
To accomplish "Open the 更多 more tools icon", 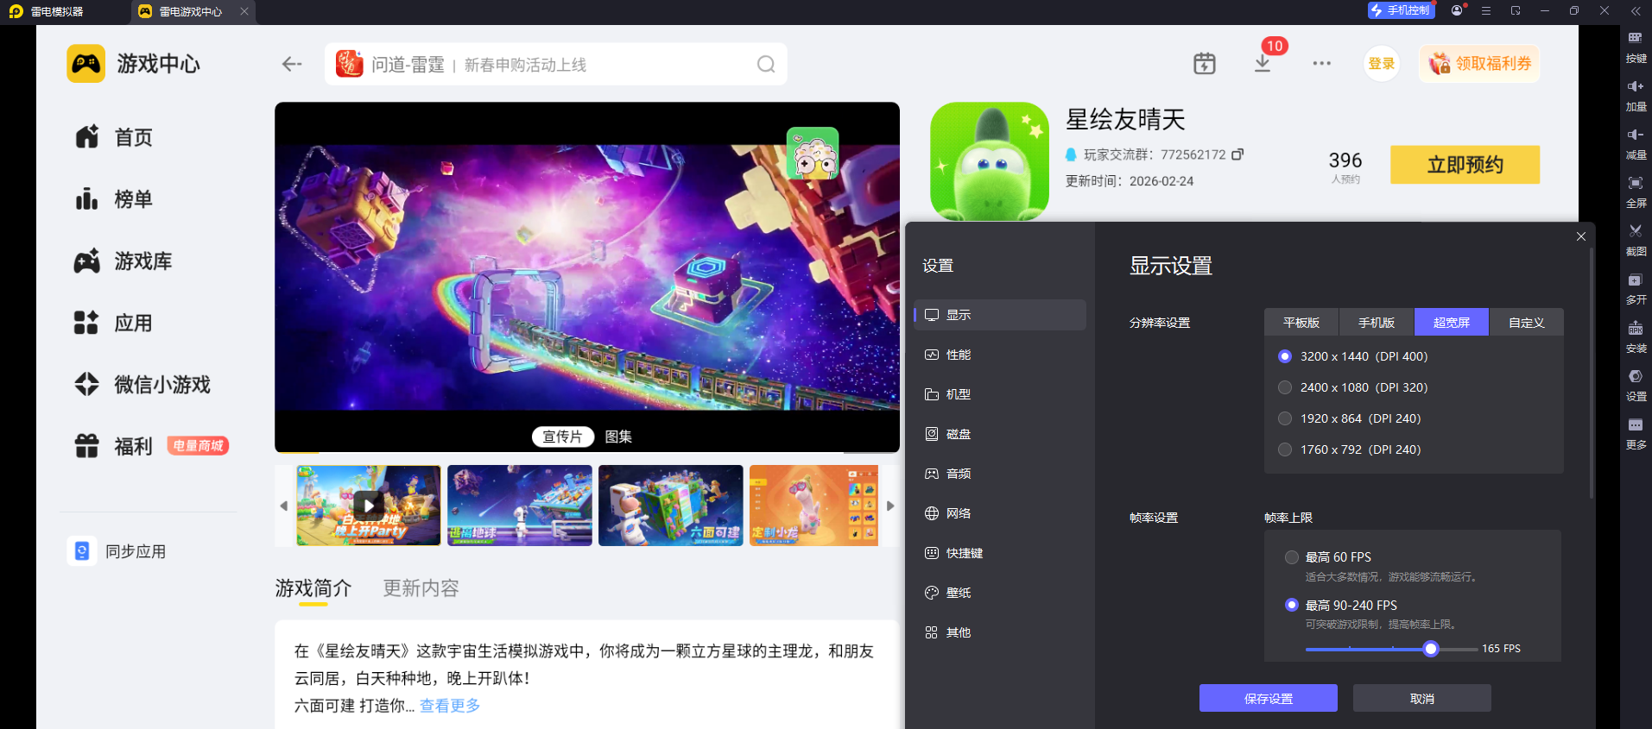I will coord(1636,424).
